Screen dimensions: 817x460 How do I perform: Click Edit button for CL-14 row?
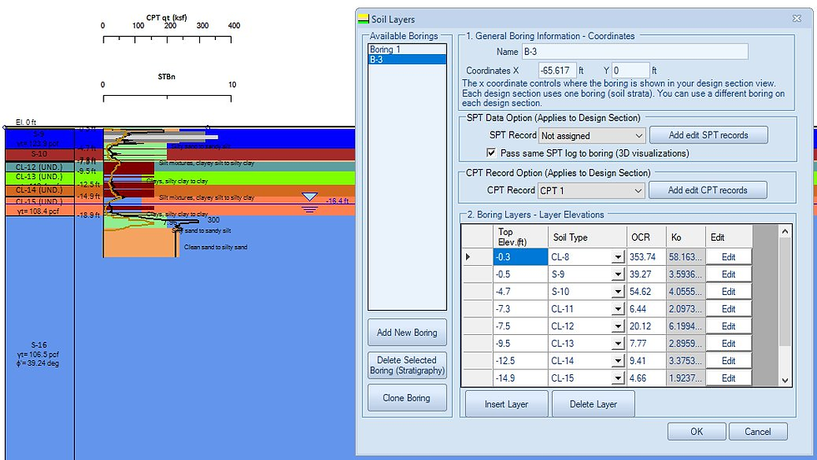[x=729, y=361]
